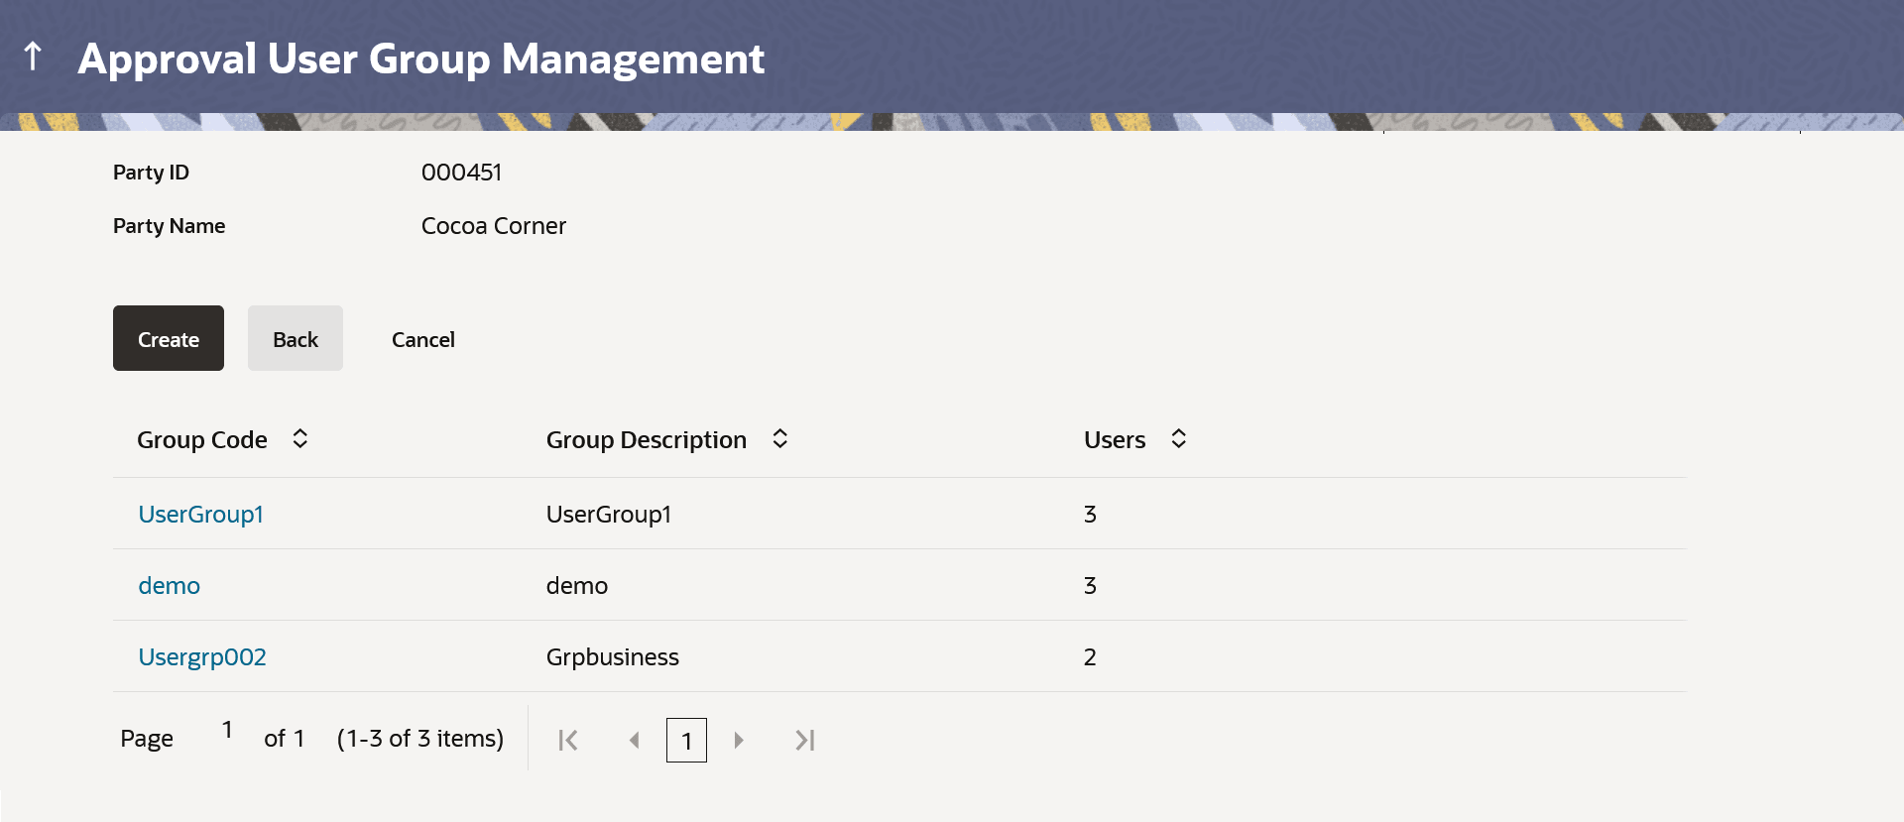The image size is (1904, 822).
Task: Click the page number input field
Action: click(x=227, y=731)
